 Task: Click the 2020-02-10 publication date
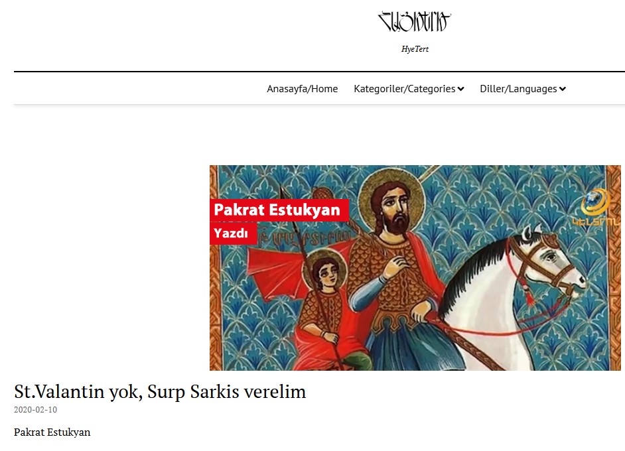[x=35, y=410]
